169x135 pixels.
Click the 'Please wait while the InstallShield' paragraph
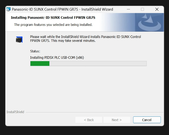[85, 39]
